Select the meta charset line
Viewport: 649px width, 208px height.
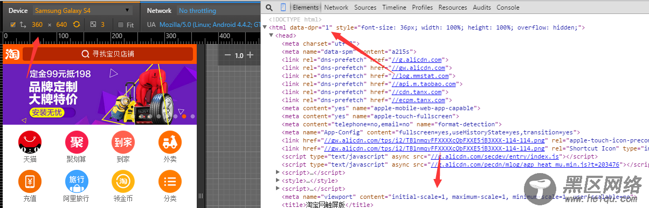point(320,44)
